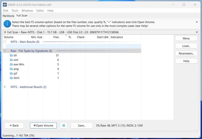Click the file count 5 for exe-Win
Image resolution: width=202 pixels, height=139 pixels.
click(x=58, y=65)
